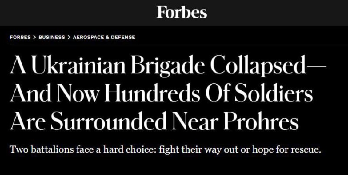Click the em dash after "Collapsed"
Screen dimensions: 348x175
[x=315, y=66]
